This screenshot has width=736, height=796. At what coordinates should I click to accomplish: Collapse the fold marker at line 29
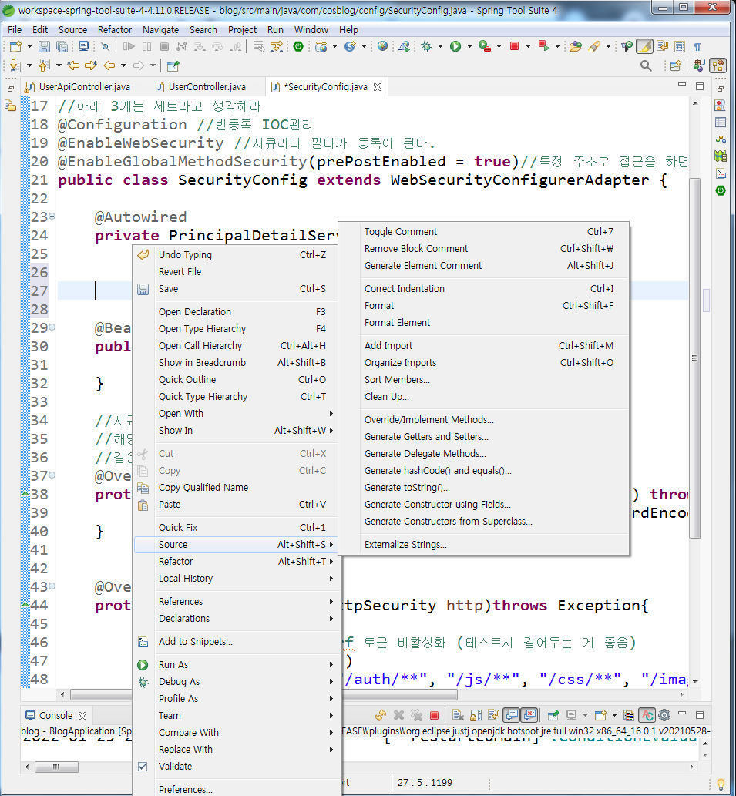point(52,327)
